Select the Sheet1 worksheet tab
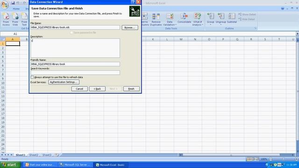This screenshot has height=168, width=299. pos(21,155)
